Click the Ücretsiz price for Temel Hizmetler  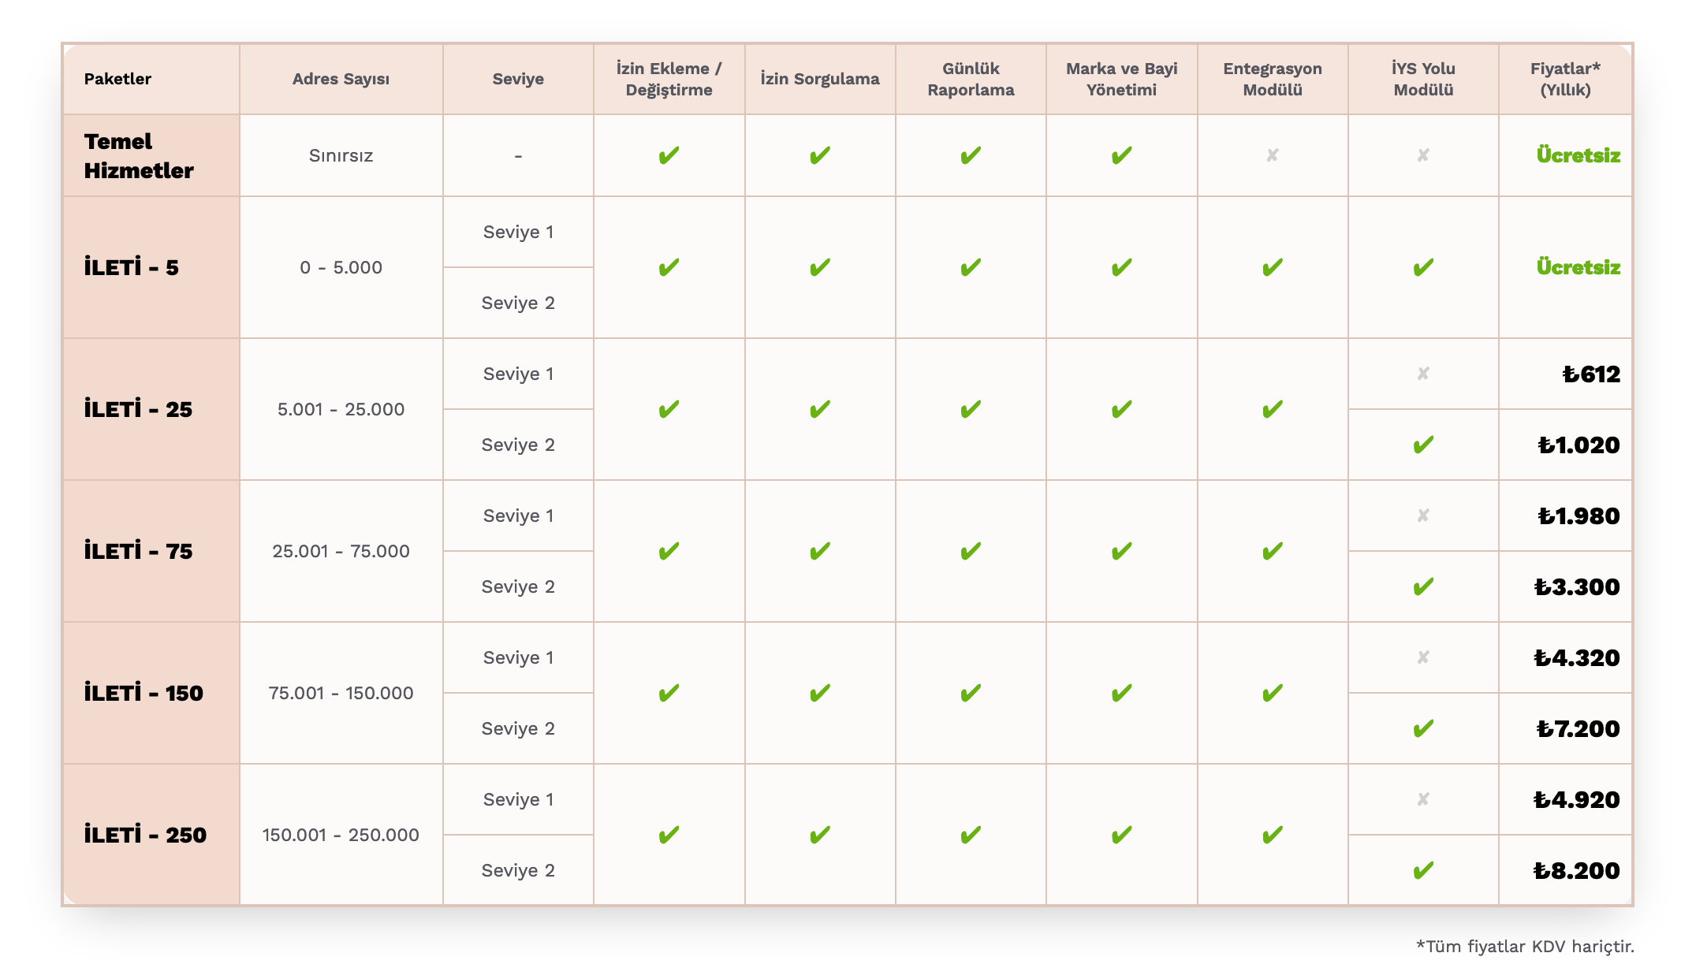(x=1578, y=155)
